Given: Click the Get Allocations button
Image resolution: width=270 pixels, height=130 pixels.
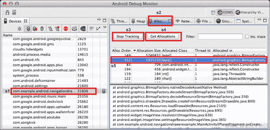Looking at the screenshot, I should tap(163, 36).
